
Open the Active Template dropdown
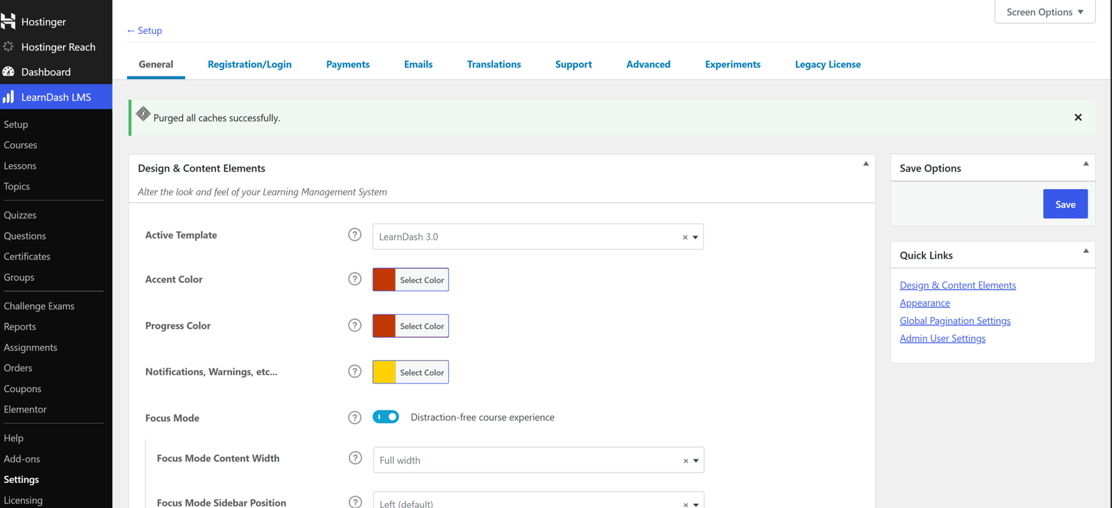click(x=538, y=236)
